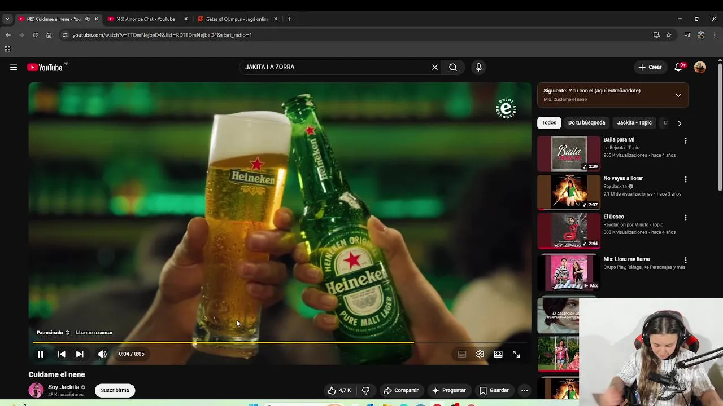Click the search magnifier button
The width and height of the screenshot is (723, 406).
tap(453, 67)
